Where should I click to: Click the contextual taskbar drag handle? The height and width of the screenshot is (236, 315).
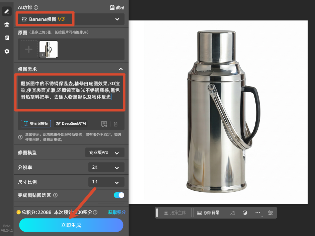point(157,213)
